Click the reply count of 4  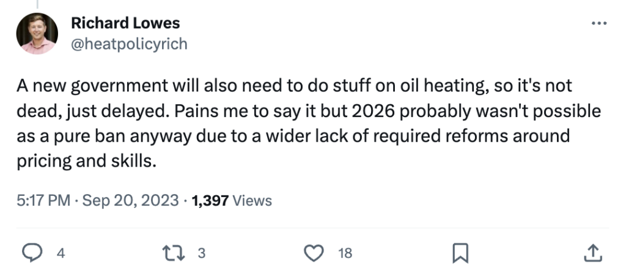[x=60, y=253]
